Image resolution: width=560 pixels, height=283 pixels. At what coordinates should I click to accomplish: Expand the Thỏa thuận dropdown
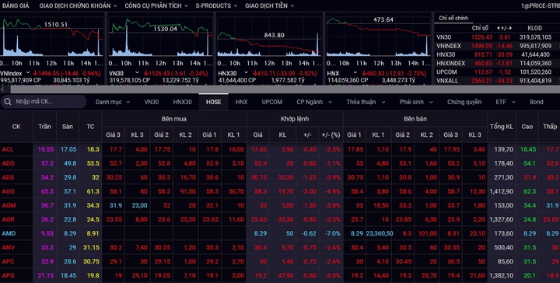(366, 102)
